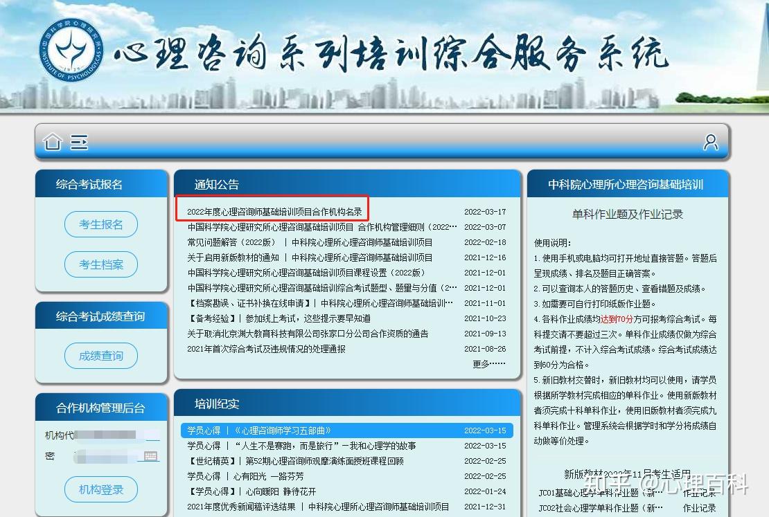The width and height of the screenshot is (769, 517).
Task: Click the 合作机构管理后台 panel header
Action: pyautogui.click(x=100, y=408)
